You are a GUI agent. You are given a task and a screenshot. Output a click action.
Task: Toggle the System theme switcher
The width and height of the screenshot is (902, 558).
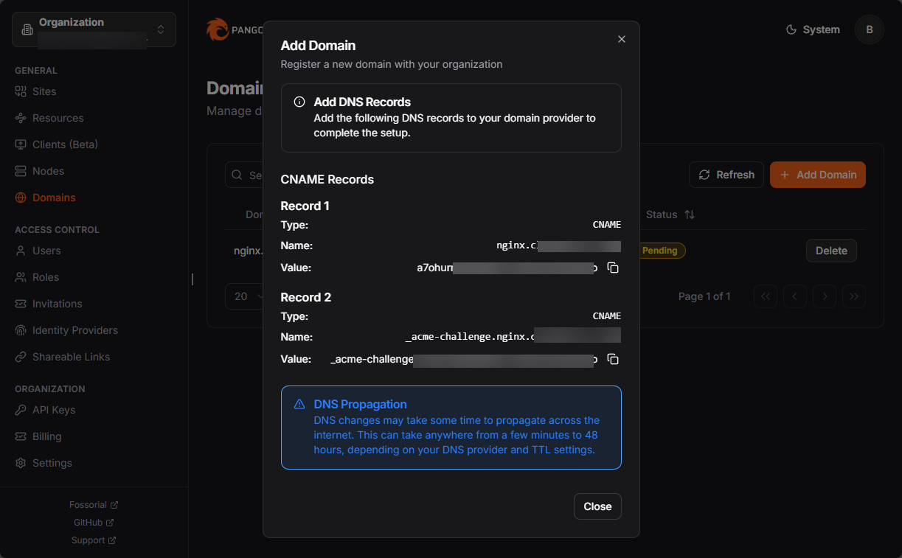point(812,29)
